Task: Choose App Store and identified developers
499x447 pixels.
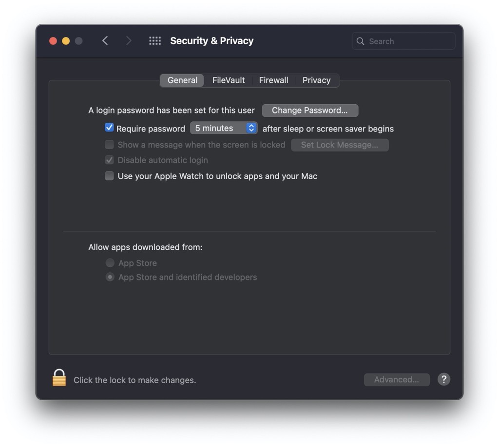Action: [110, 277]
